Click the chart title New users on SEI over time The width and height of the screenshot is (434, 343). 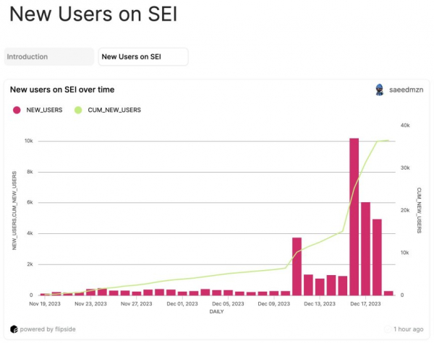[x=62, y=90]
